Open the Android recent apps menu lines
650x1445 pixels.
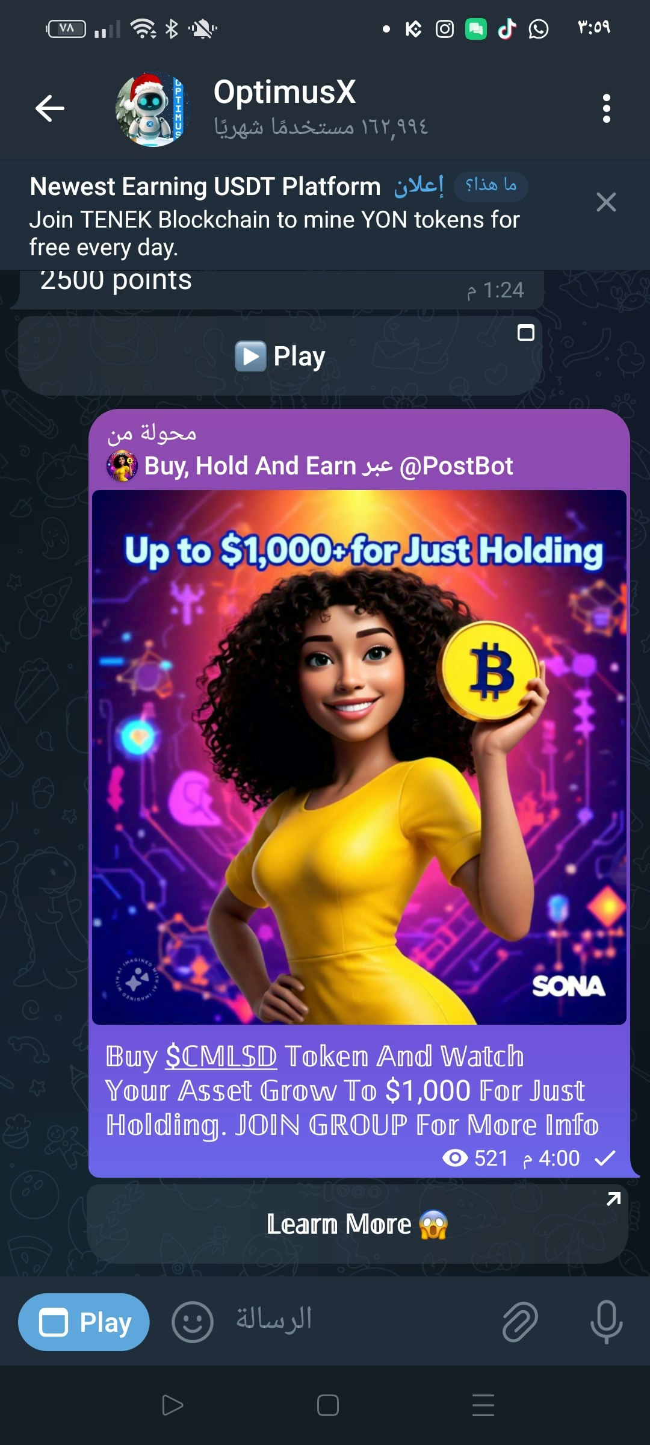point(483,1405)
